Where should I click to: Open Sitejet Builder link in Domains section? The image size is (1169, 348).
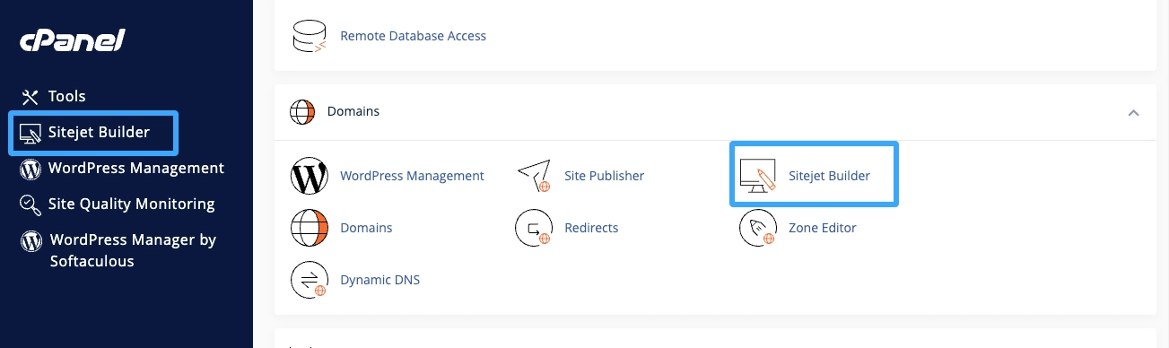(829, 176)
